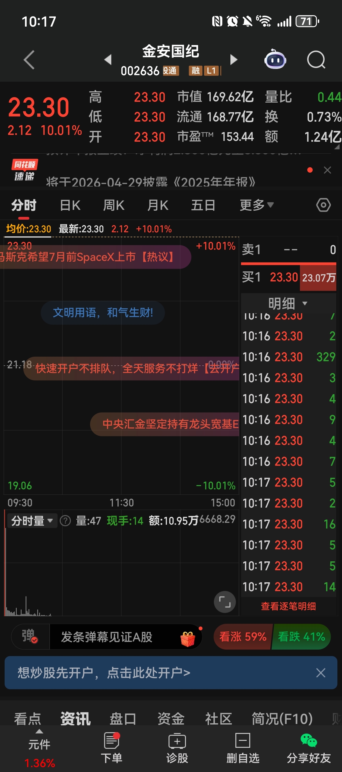Switch to 简况(F10) tab

point(282,719)
